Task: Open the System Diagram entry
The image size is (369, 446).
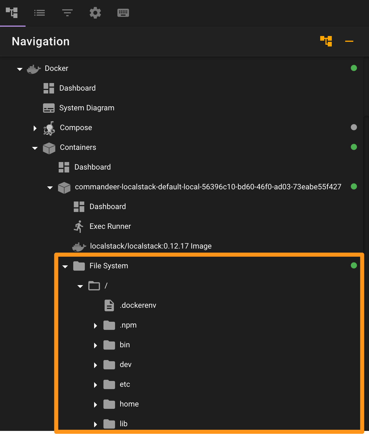Action: click(x=87, y=108)
